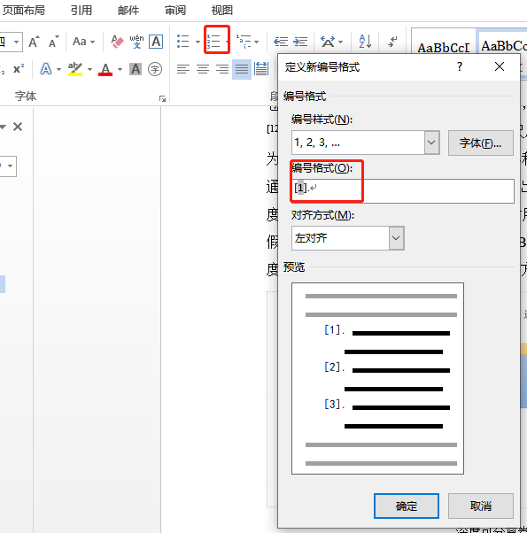
Task: Close the navigation pane with X
Action: point(18,127)
